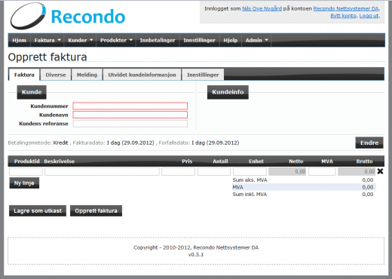Focus the Antall field in invoice line
The image size is (392, 279).
click(x=214, y=172)
